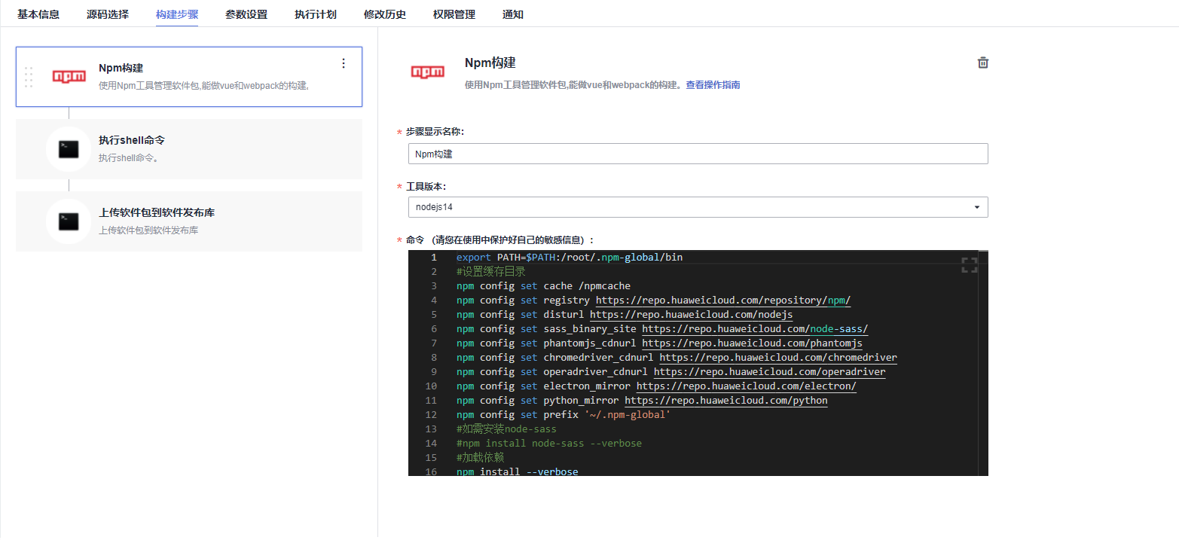
Task: Open the python_mirror URL
Action: (726, 401)
